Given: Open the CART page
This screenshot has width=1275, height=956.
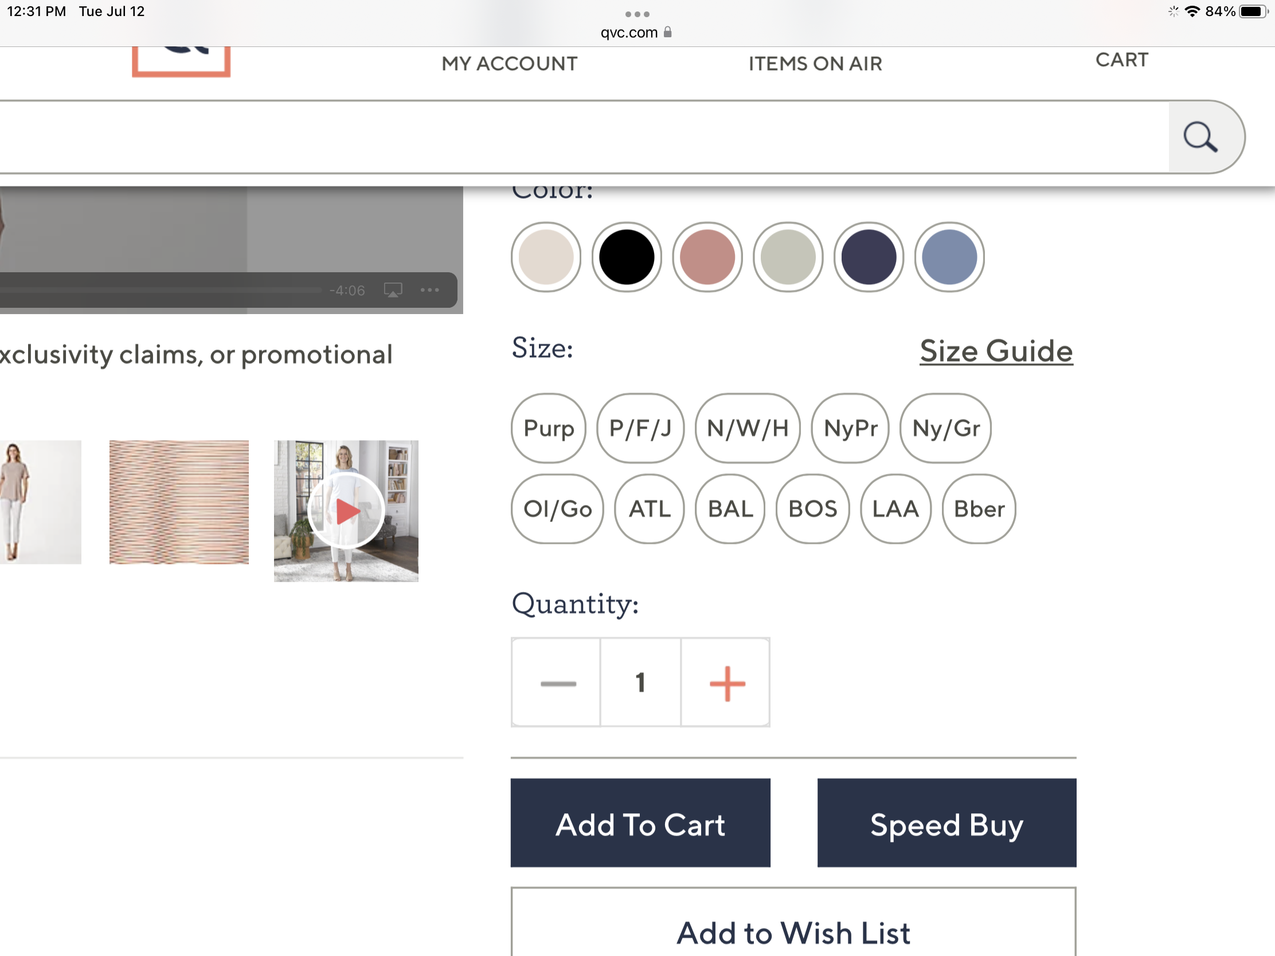Looking at the screenshot, I should pyautogui.click(x=1121, y=60).
